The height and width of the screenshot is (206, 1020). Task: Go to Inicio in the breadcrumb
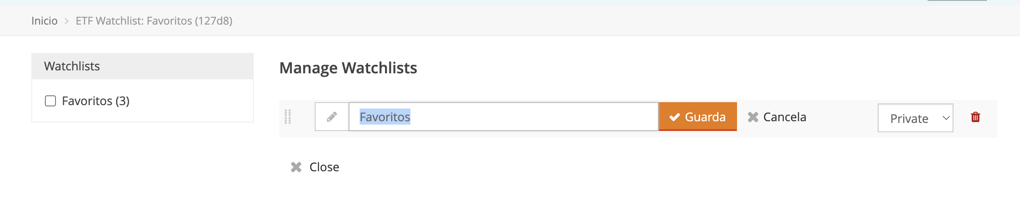(44, 21)
